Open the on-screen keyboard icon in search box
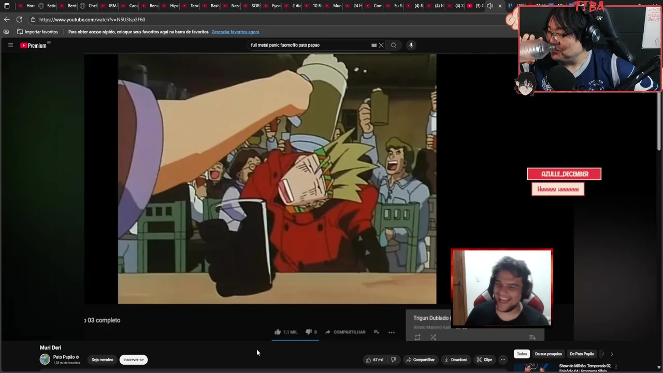 (374, 45)
